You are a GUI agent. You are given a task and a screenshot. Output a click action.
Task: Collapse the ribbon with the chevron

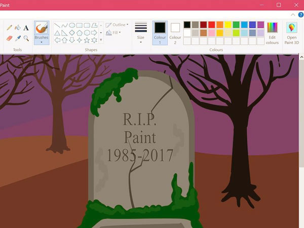[x=293, y=15]
